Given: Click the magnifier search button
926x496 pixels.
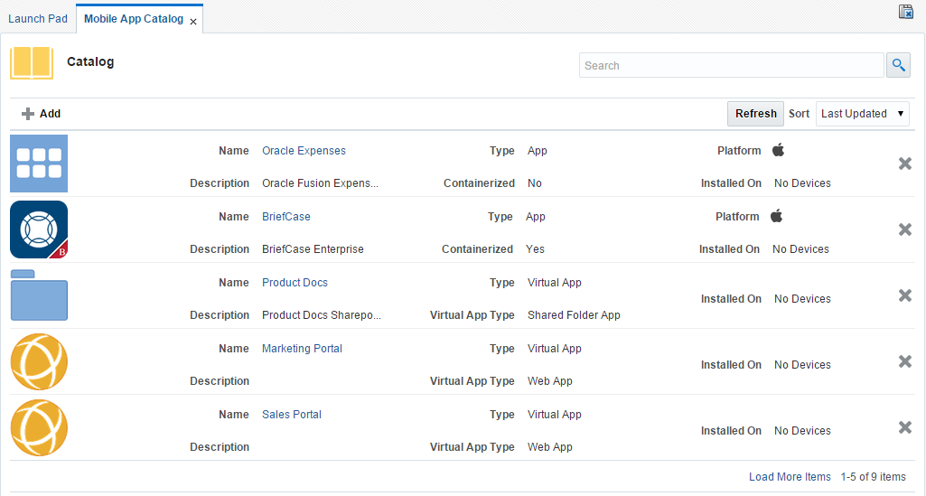Looking at the screenshot, I should coord(898,65).
